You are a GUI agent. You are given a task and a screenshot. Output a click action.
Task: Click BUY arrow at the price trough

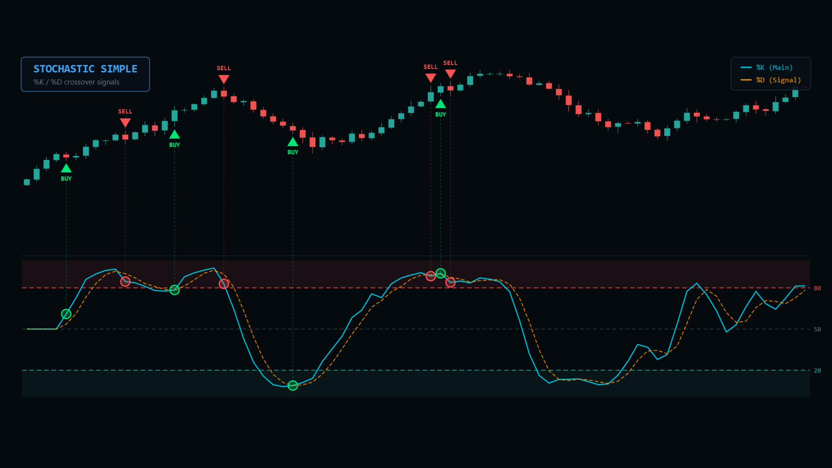pyautogui.click(x=292, y=142)
